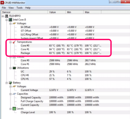Click the Battery icon

(x=10, y=83)
